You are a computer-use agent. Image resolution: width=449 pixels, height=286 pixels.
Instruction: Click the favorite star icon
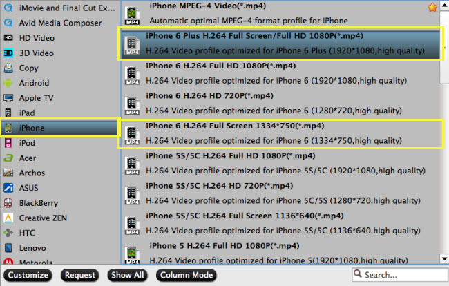(432, 7)
